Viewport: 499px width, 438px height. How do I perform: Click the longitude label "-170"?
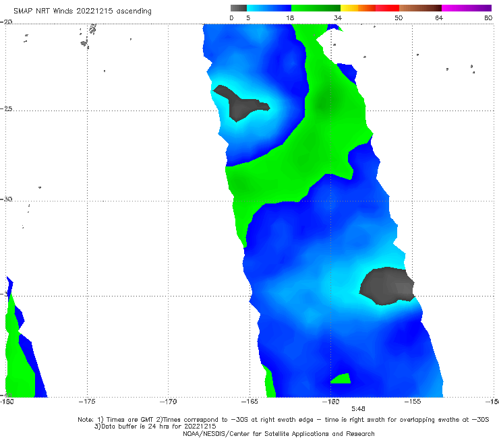tap(169, 402)
